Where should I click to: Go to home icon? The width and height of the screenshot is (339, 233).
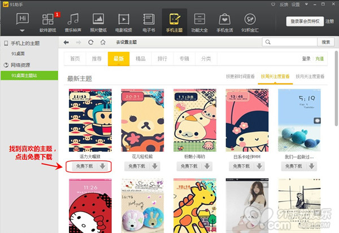[x=103, y=42]
